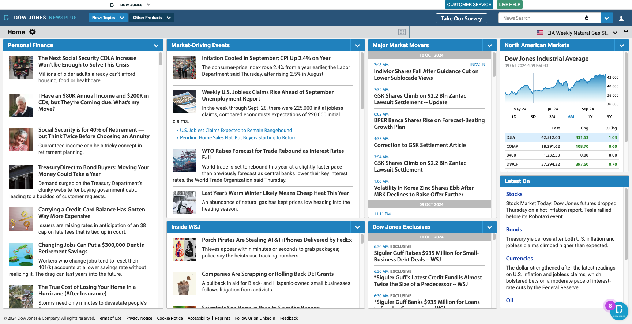Click the Changing Jobs frog thumbnail
Viewport: 632px width, 324px height.
pos(21,255)
